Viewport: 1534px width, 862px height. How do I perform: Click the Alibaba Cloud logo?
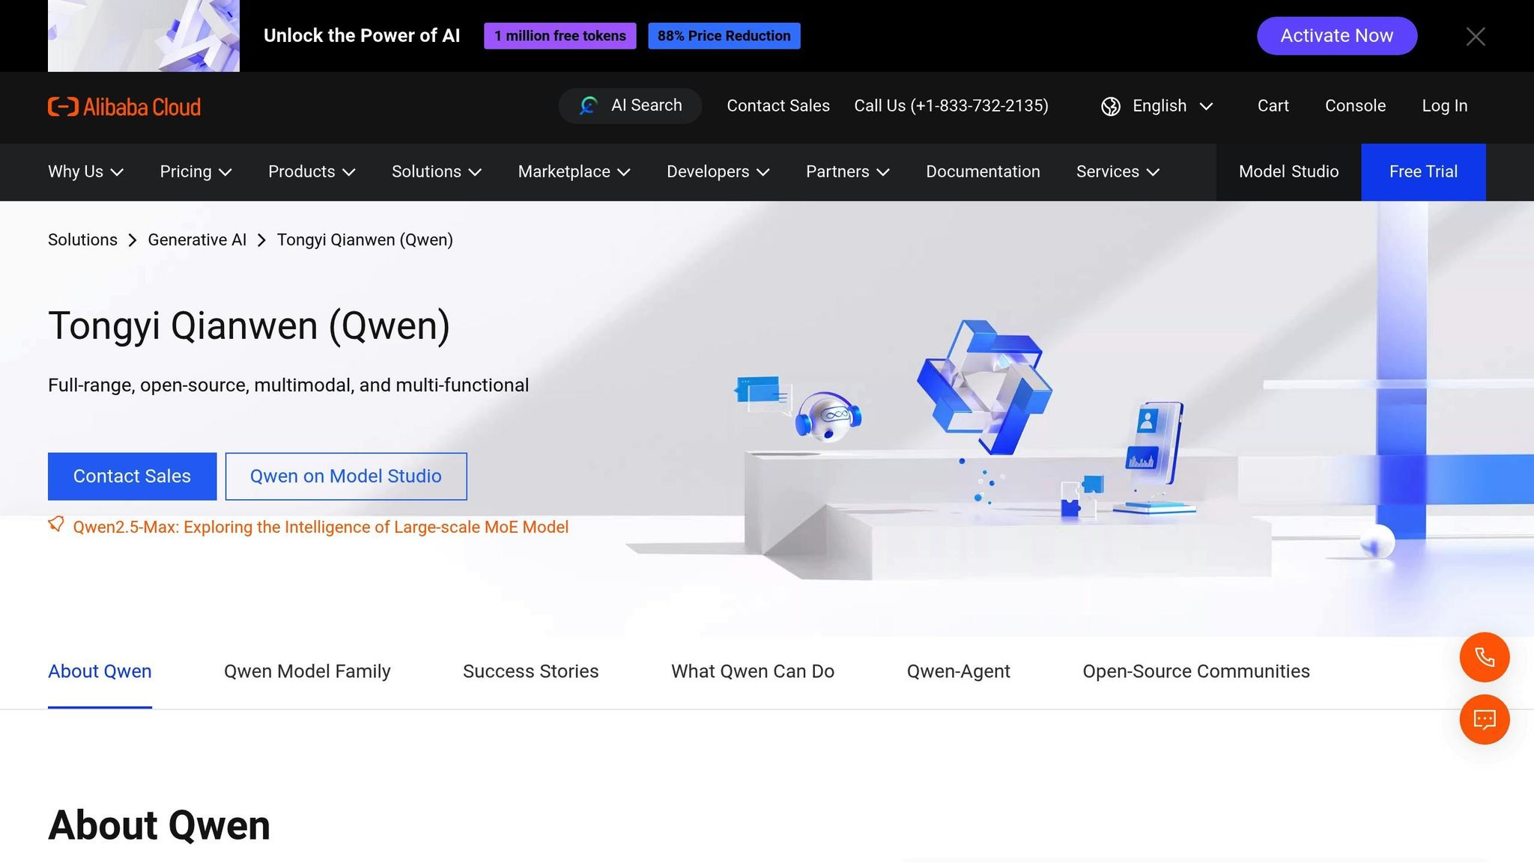tap(124, 107)
